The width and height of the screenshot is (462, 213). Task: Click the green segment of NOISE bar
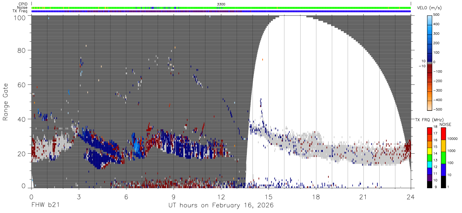[x=443, y=158]
